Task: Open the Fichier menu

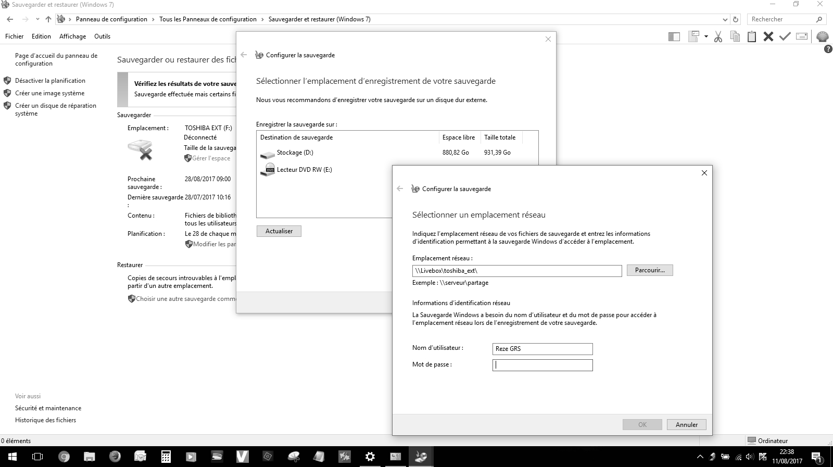Action: [x=15, y=36]
